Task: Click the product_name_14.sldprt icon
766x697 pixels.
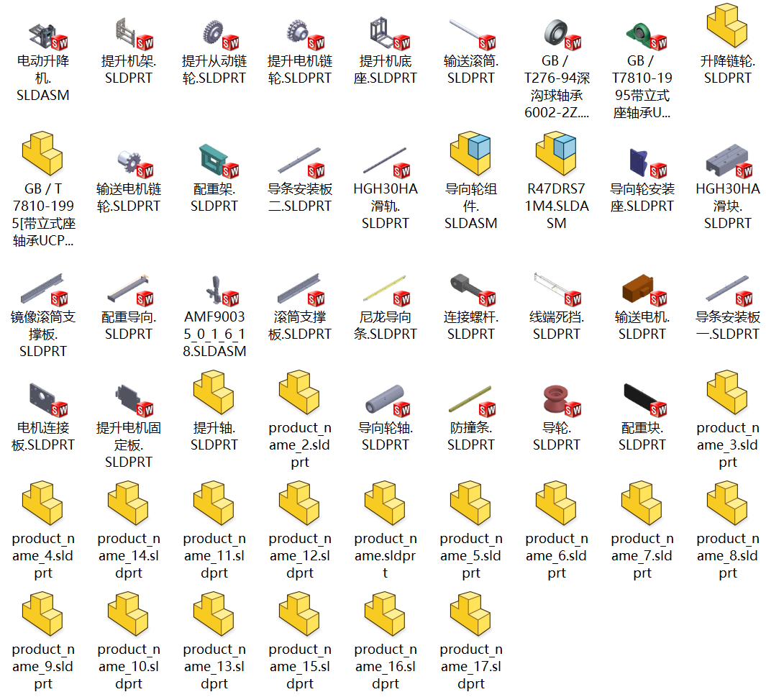Action: pyautogui.click(x=128, y=504)
